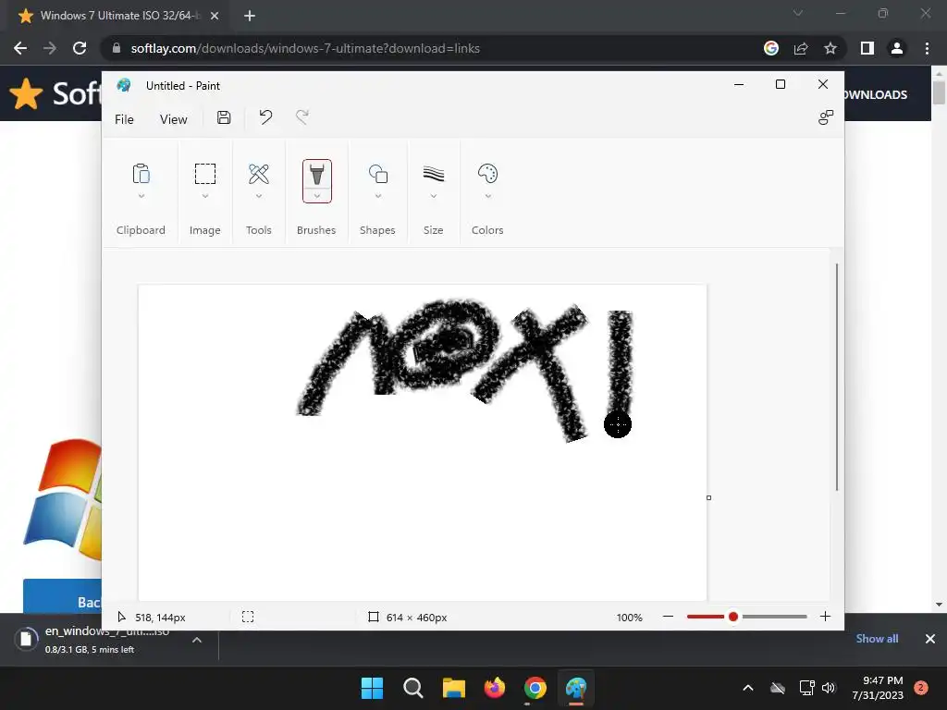Open the Clipboard paste icon

point(141,174)
